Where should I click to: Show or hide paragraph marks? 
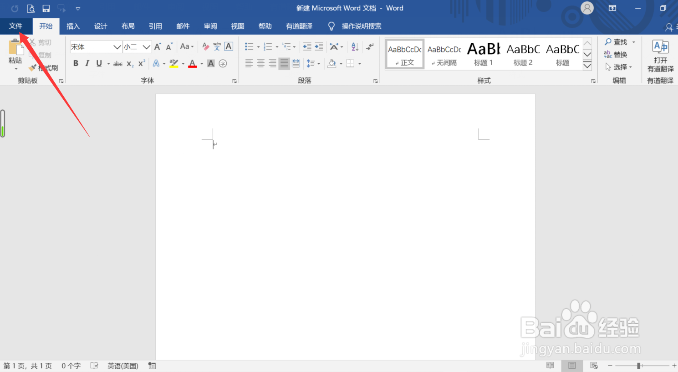click(x=370, y=46)
